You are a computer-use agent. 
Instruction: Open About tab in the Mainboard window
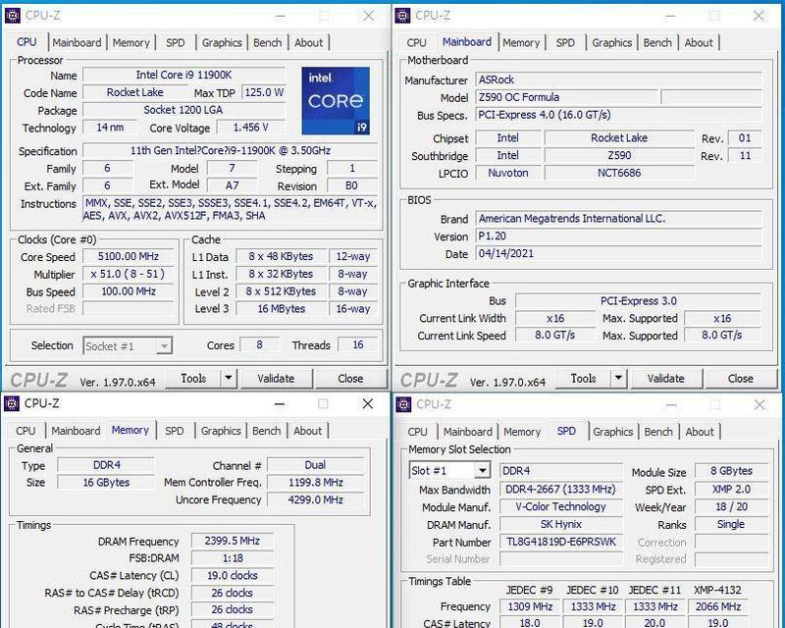(x=699, y=42)
